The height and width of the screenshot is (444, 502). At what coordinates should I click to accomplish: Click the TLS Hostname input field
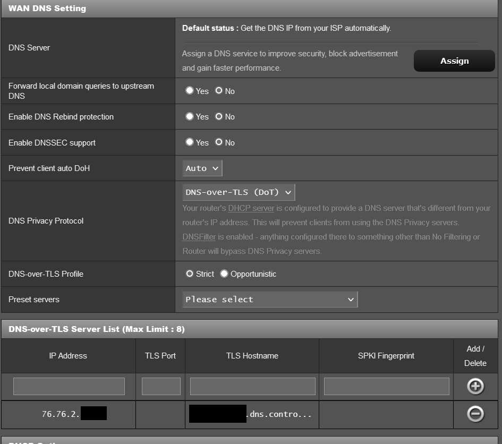[252, 387]
